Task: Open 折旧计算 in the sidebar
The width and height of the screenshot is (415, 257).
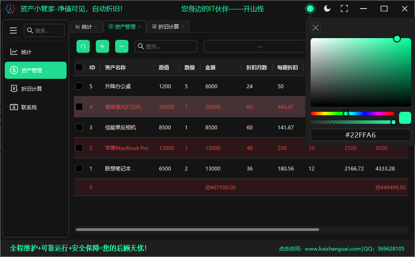Action: (36, 89)
